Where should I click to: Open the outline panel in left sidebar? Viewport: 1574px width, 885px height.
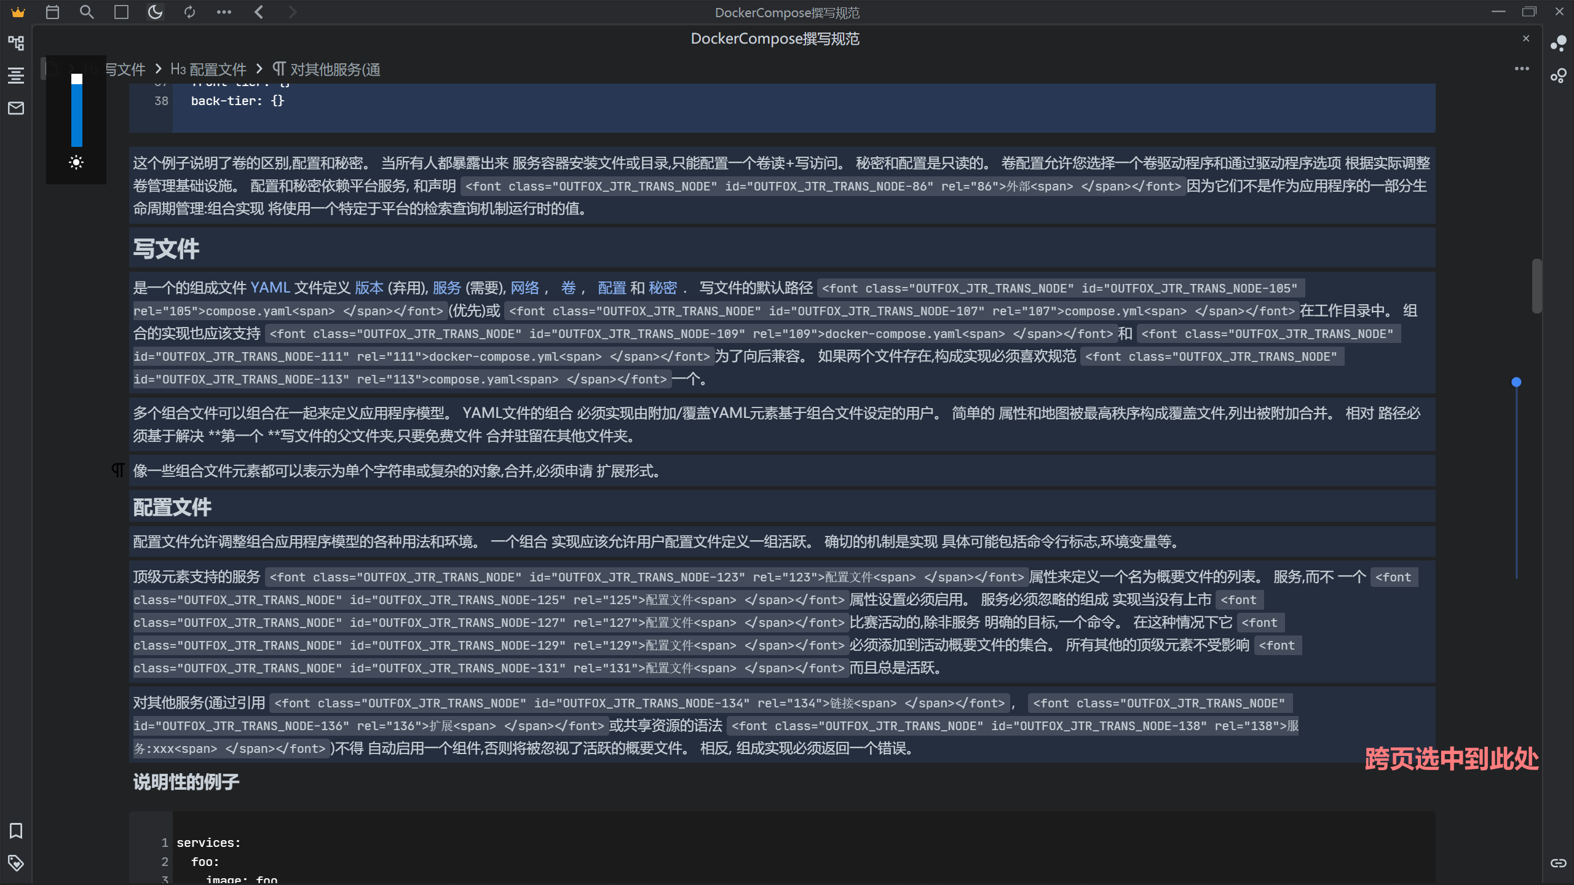(16, 76)
